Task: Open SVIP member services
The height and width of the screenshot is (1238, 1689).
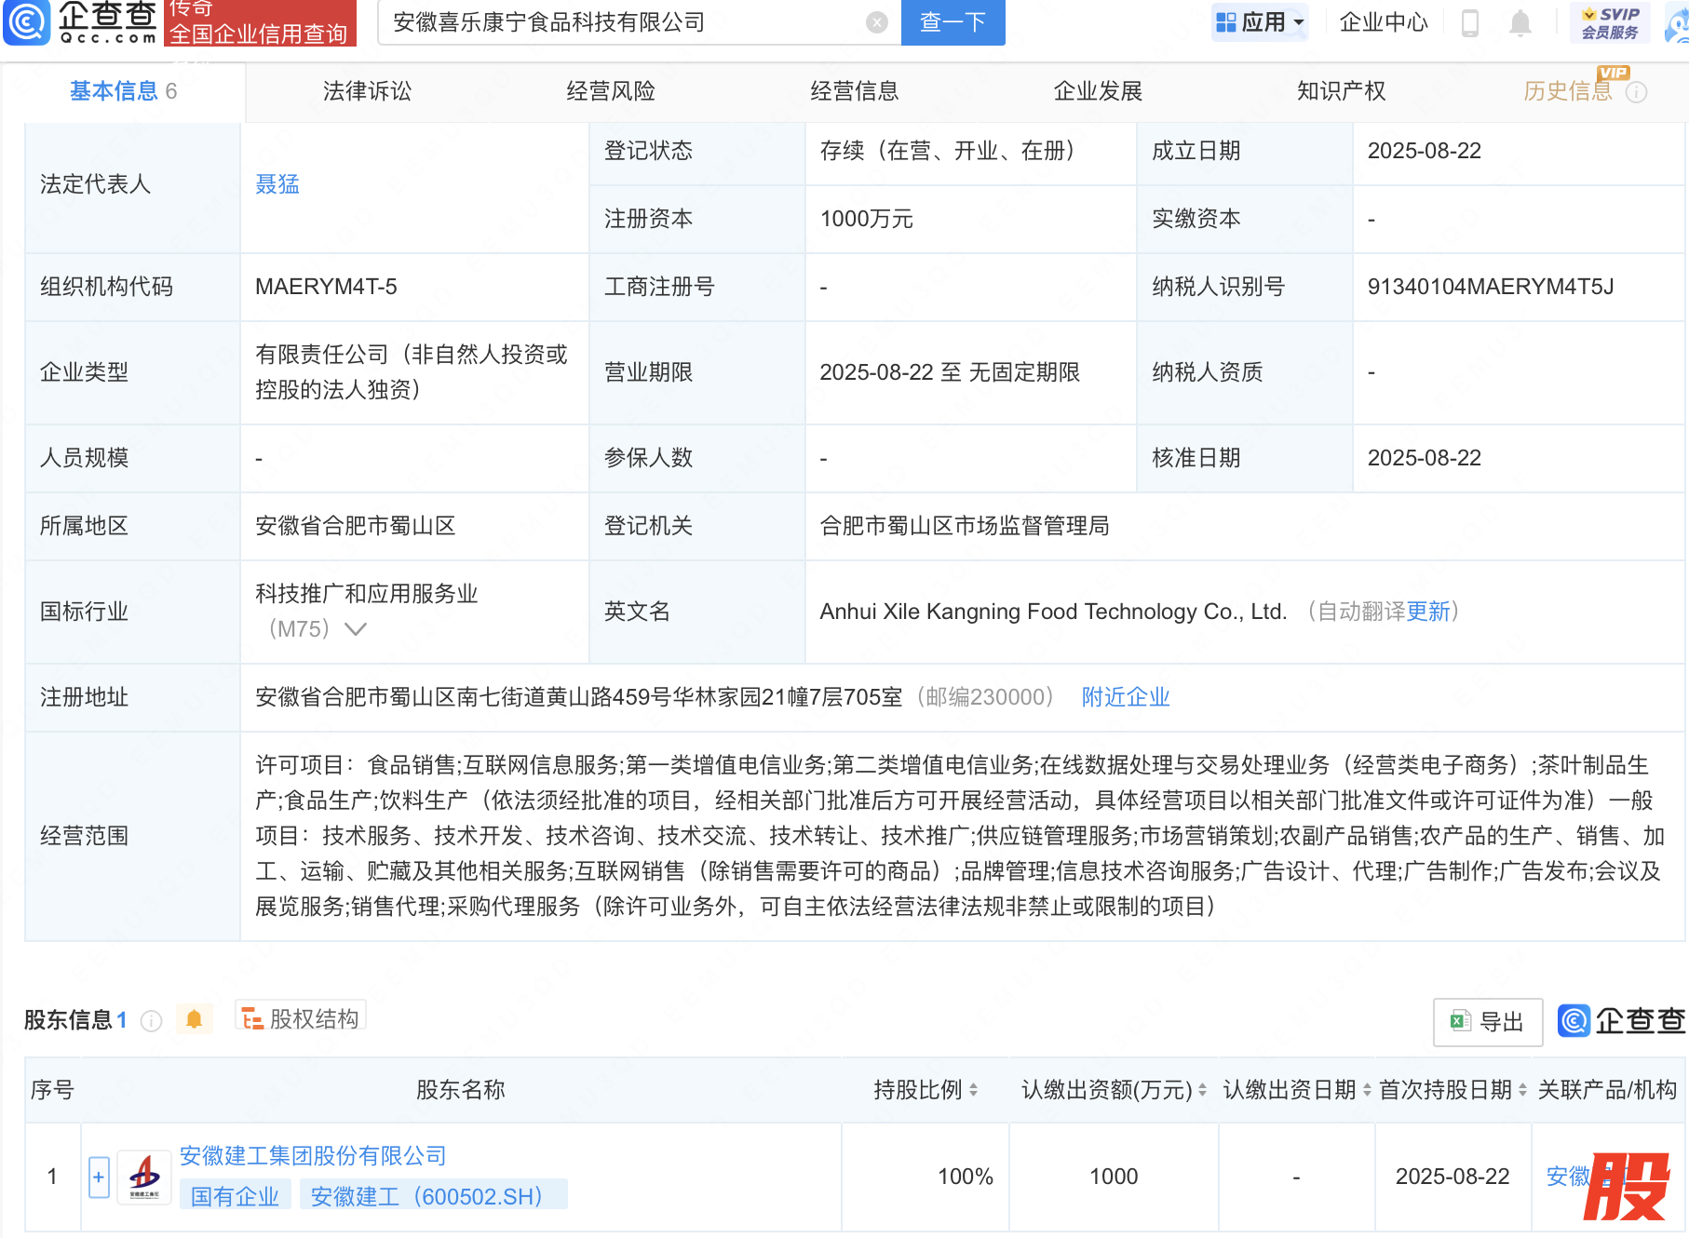Action: click(x=1610, y=22)
